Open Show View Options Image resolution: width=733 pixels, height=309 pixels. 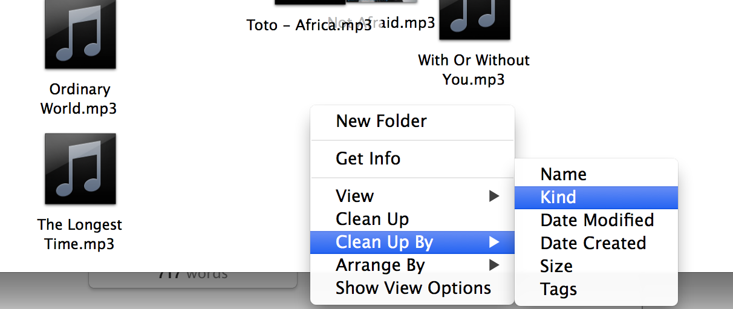pyautogui.click(x=412, y=288)
